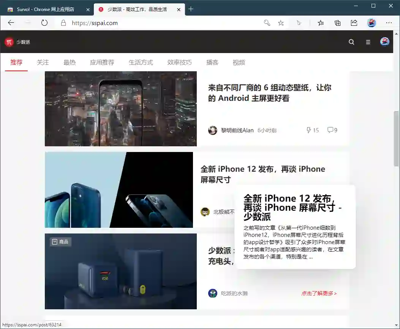Click 北极熊 author avatar
400x329 pixels.
(x=205, y=212)
